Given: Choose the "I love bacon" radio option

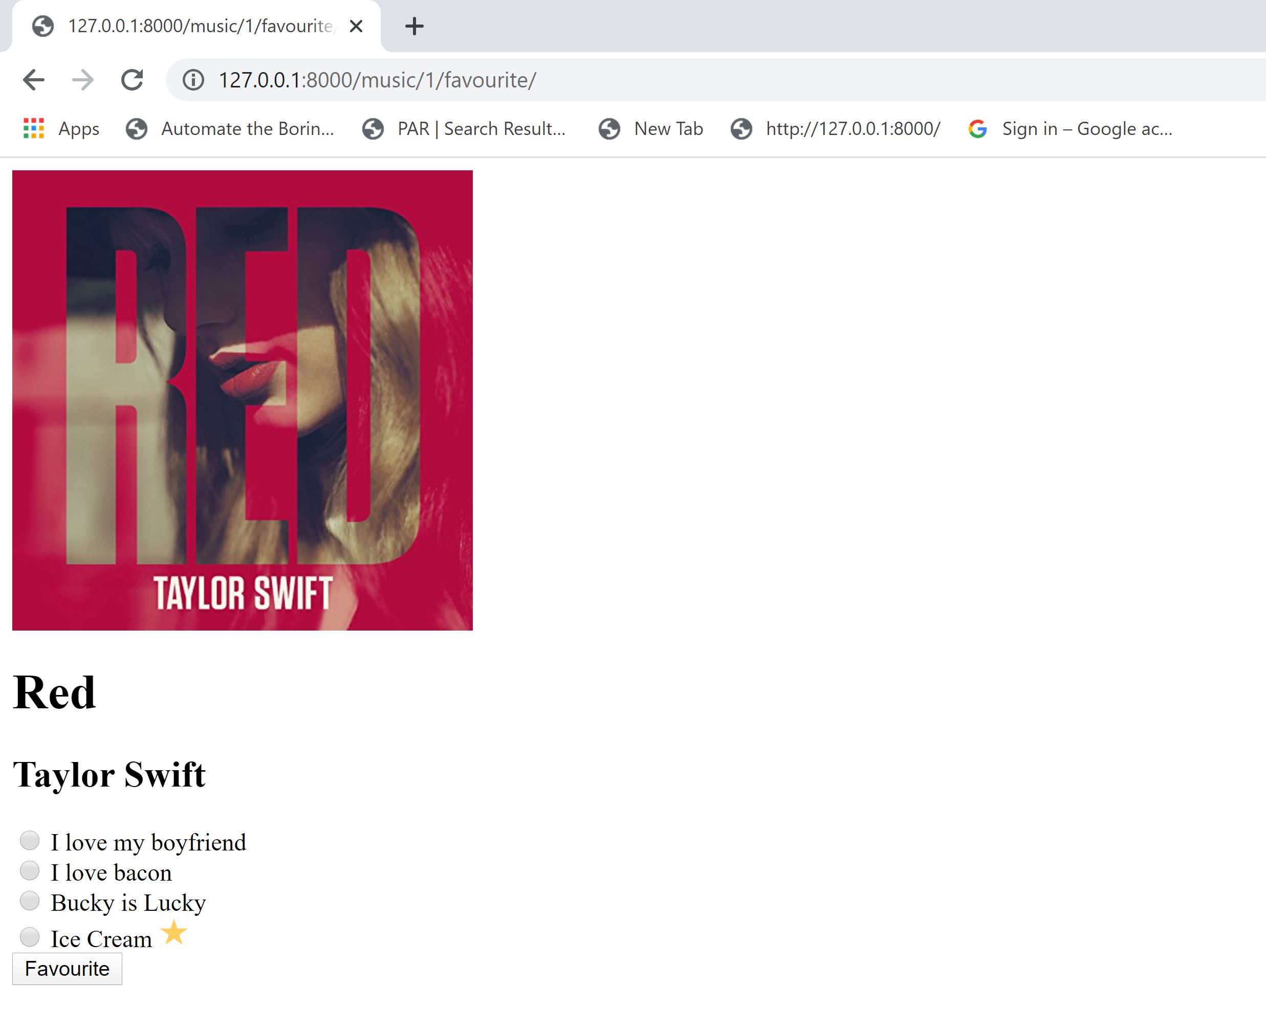Looking at the screenshot, I should (29, 870).
